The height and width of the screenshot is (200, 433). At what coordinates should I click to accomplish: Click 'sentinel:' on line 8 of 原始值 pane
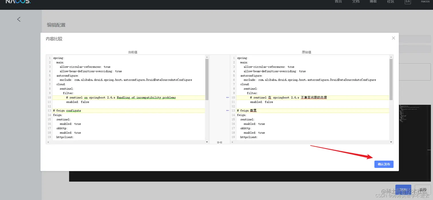251,89
